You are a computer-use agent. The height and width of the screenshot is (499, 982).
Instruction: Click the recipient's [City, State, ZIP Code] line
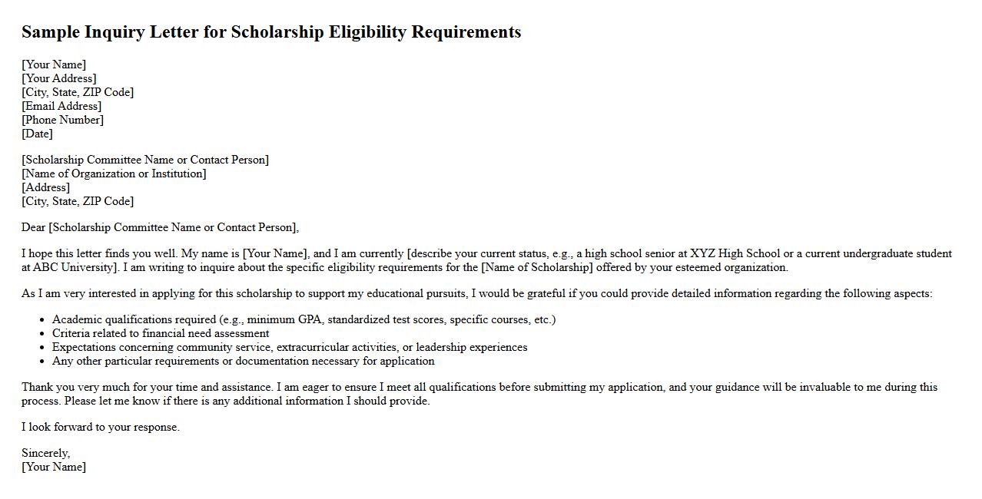click(x=78, y=201)
